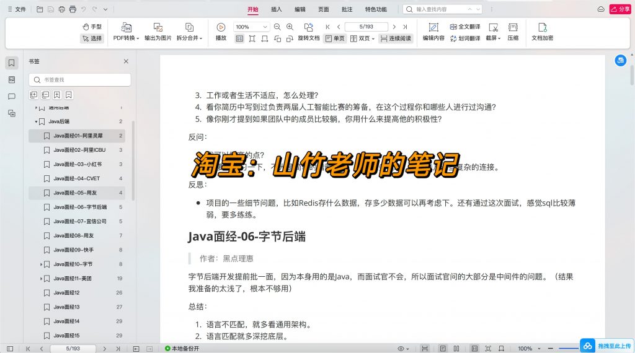635x353 pixels.
Task: Click 旋转文档 rotate document
Action: coord(309,32)
